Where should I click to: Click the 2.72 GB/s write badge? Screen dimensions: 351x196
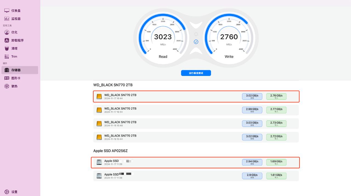276,137
